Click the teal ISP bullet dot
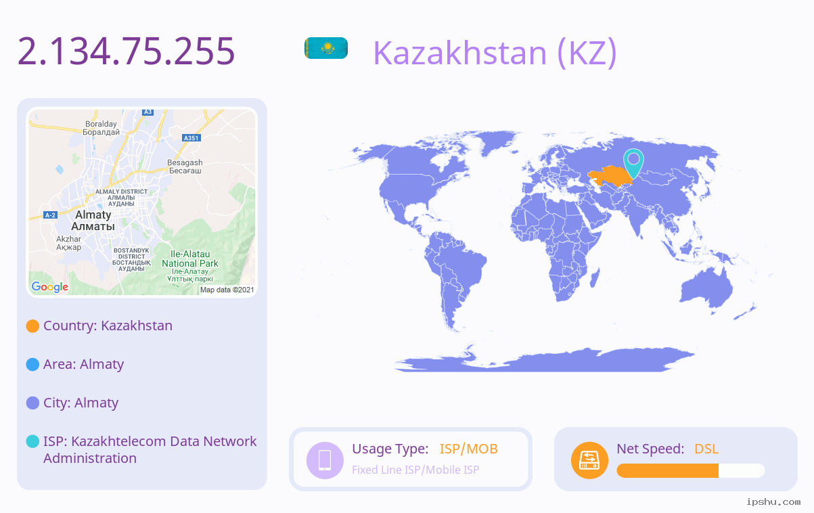This screenshot has width=814, height=513. click(32, 442)
